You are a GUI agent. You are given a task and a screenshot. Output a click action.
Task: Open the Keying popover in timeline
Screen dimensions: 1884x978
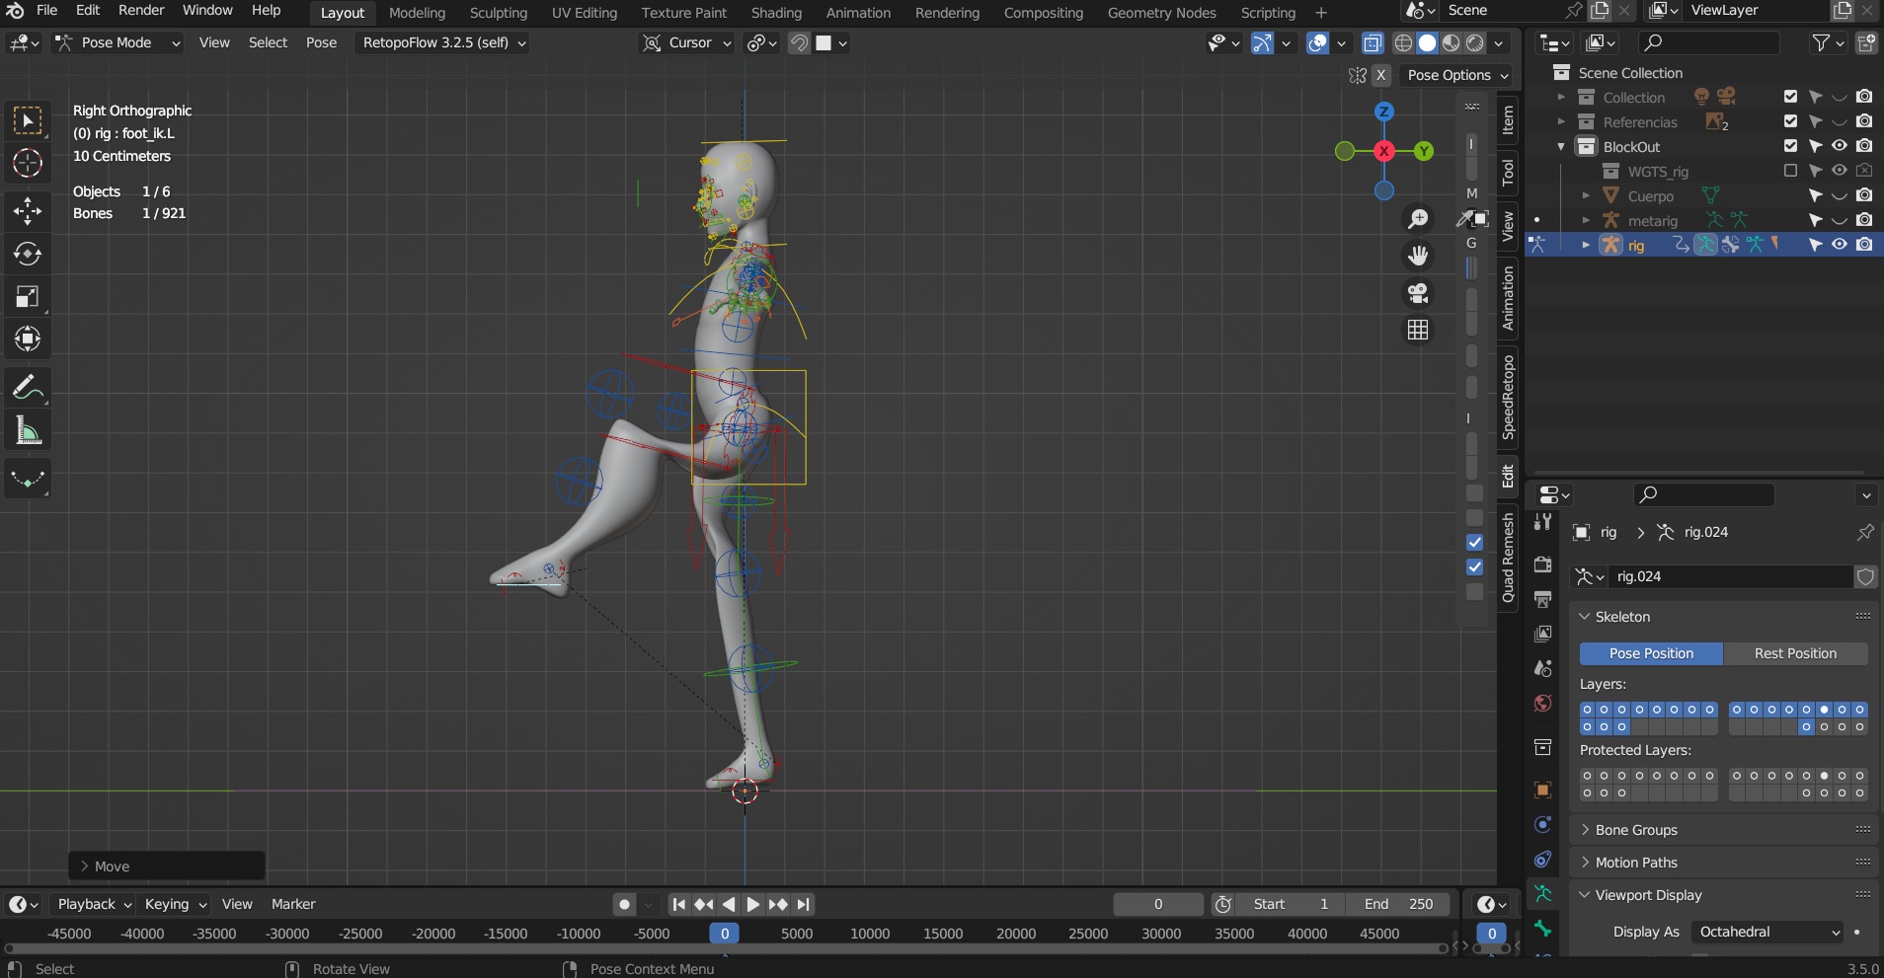[x=175, y=904]
